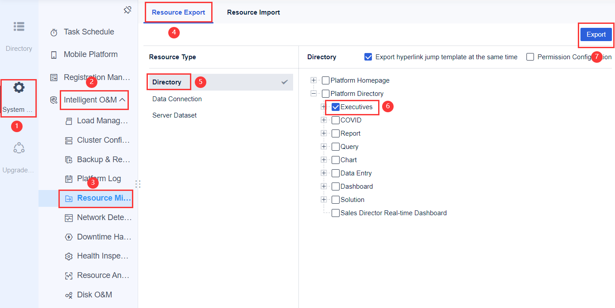Click the Load Management icon
The width and height of the screenshot is (615, 308).
coord(69,121)
